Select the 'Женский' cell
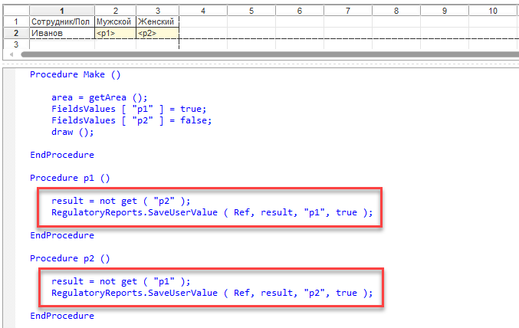 pyautogui.click(x=157, y=22)
